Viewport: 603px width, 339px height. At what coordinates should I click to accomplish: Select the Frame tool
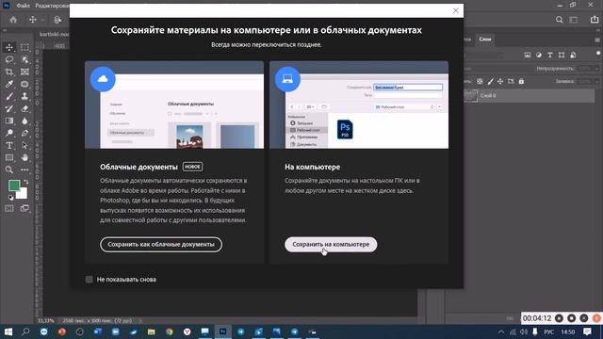[x=24, y=72]
